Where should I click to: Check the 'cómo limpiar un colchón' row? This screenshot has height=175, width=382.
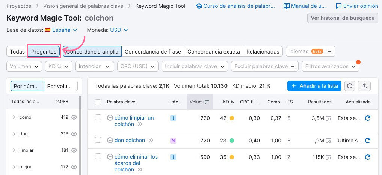98,118
